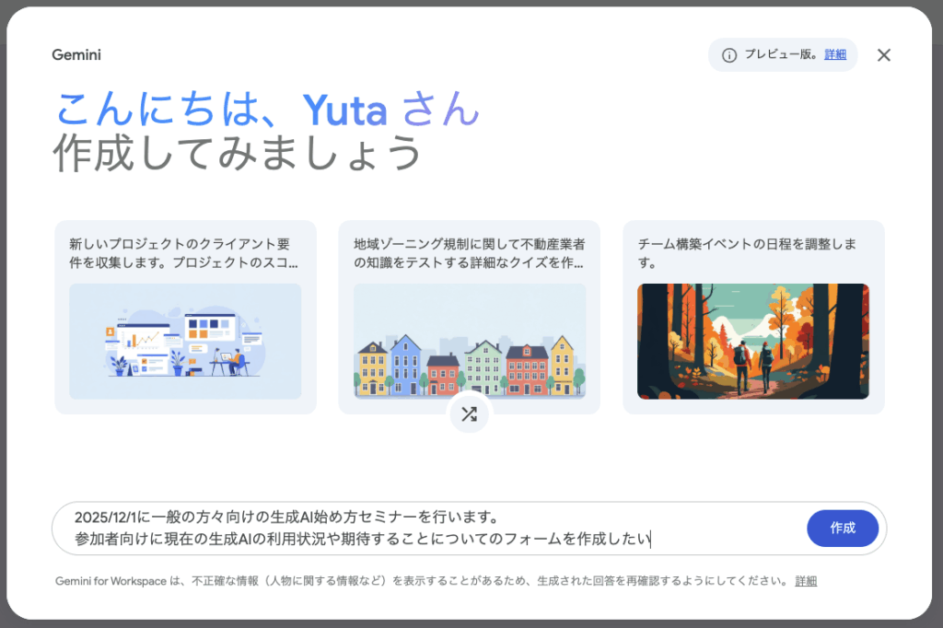Image resolution: width=943 pixels, height=628 pixels.
Task: Click prompt line ending with フォームを作成したい
Action: pyautogui.click(x=363, y=540)
